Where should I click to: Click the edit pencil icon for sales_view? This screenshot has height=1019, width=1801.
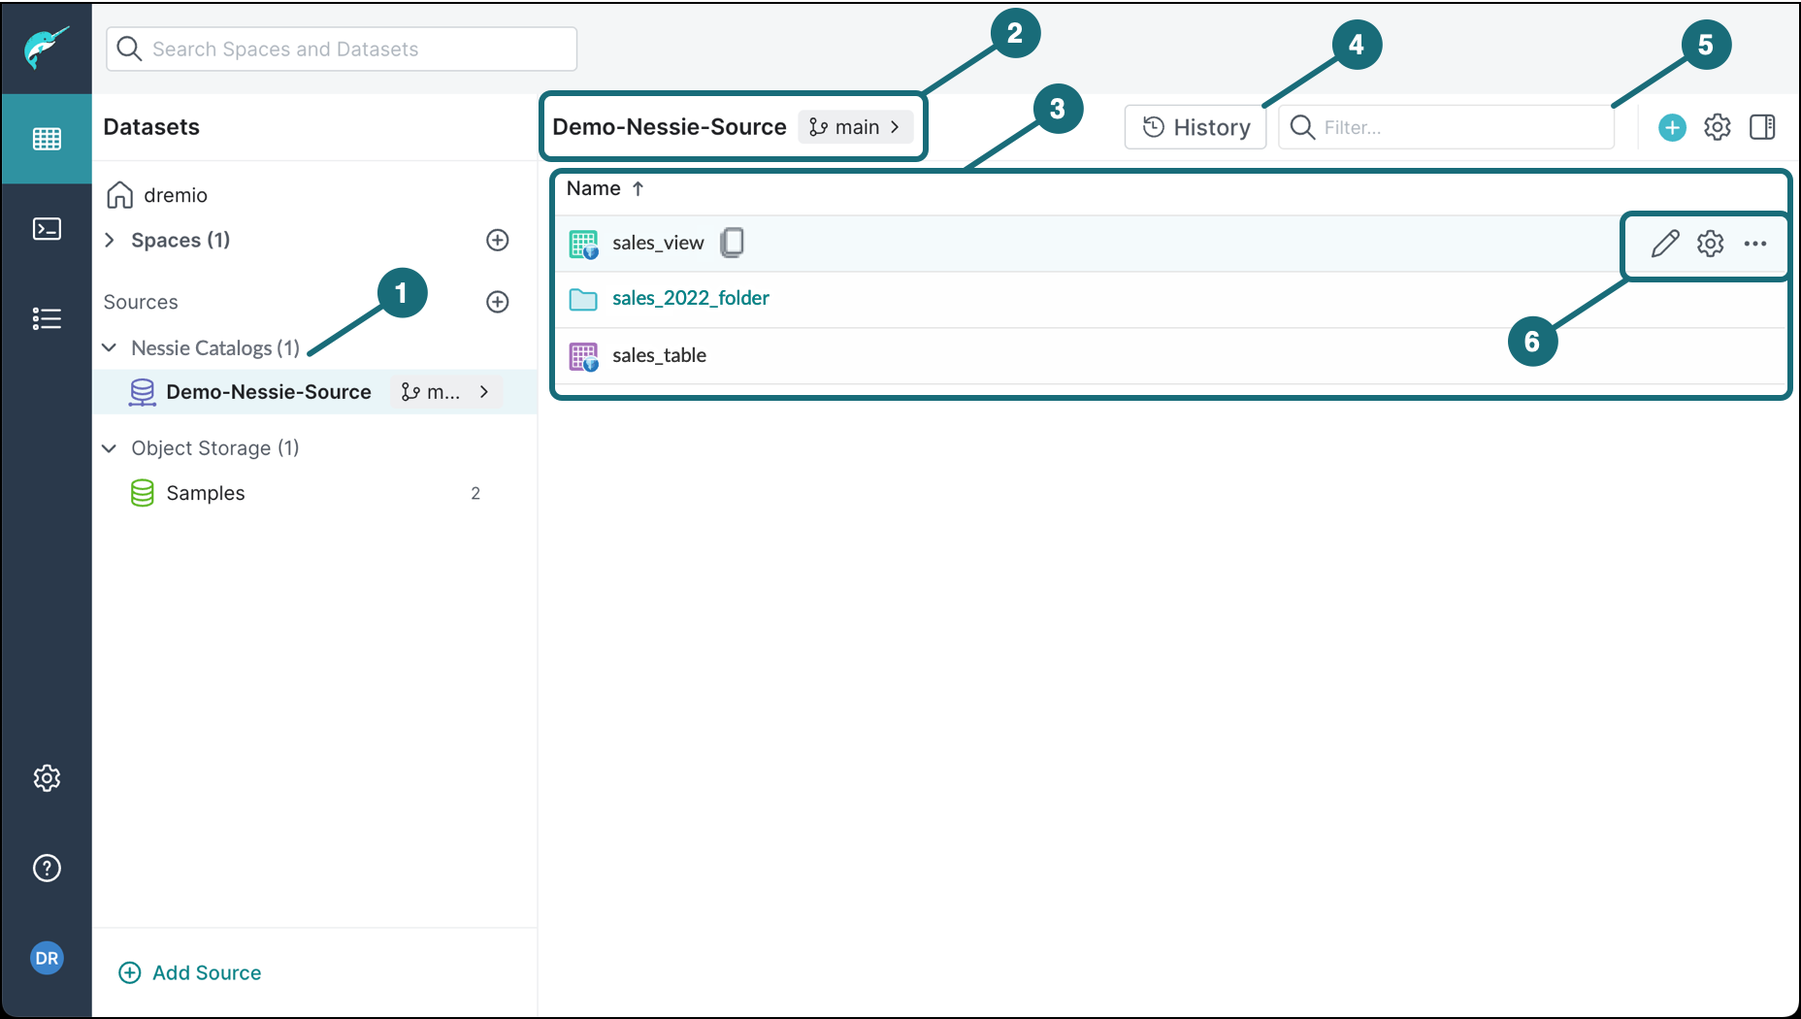point(1665,244)
